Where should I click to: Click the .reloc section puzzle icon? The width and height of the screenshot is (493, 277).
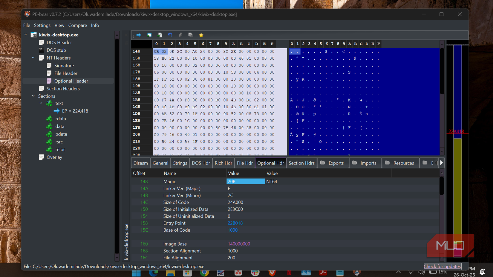[49, 150]
